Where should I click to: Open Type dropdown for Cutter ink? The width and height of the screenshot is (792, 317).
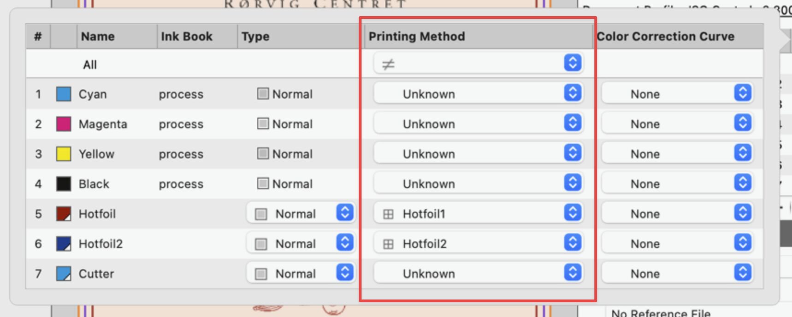click(345, 273)
